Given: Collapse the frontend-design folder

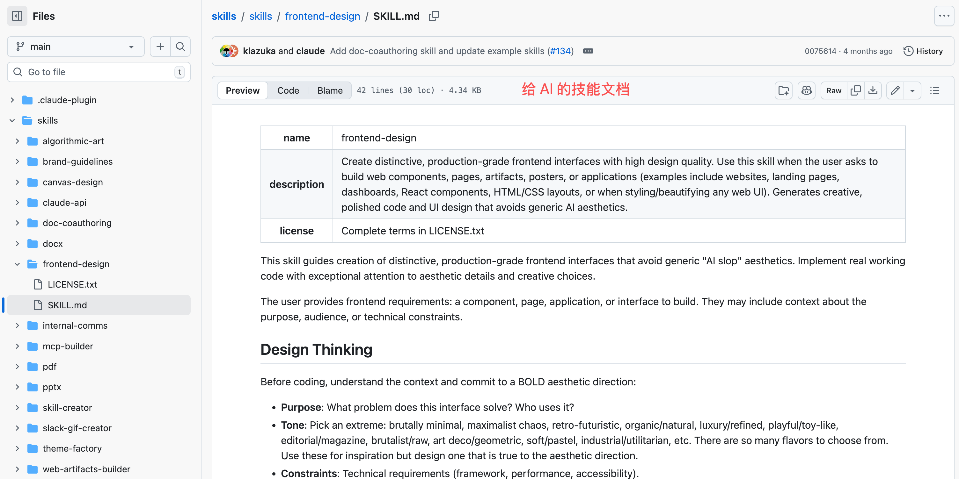Looking at the screenshot, I should [x=17, y=264].
